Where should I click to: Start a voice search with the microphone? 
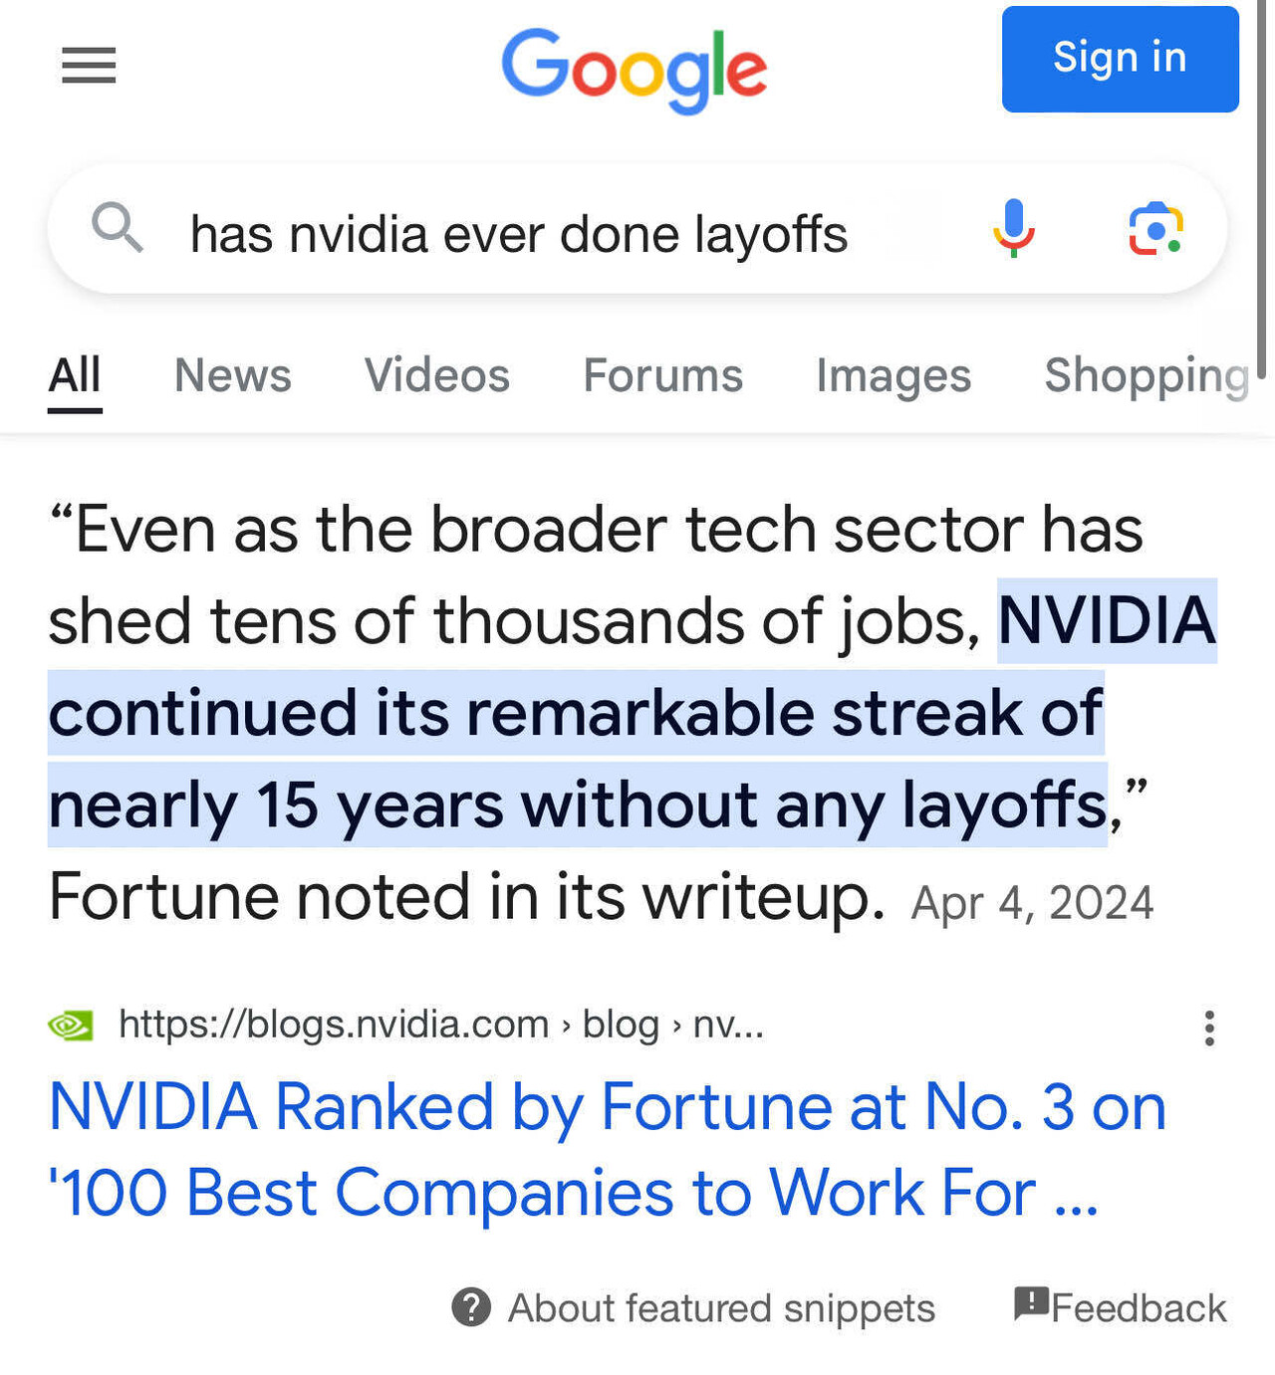(1013, 229)
